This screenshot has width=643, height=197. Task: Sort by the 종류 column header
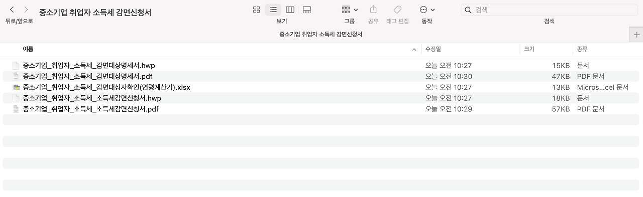click(582, 49)
